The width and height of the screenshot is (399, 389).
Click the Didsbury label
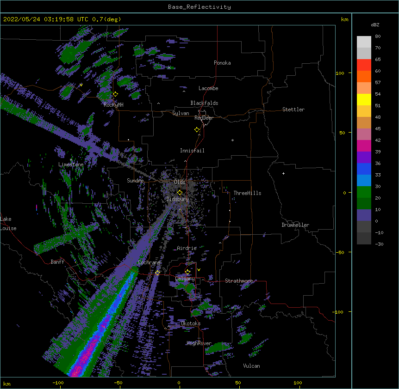coord(178,199)
